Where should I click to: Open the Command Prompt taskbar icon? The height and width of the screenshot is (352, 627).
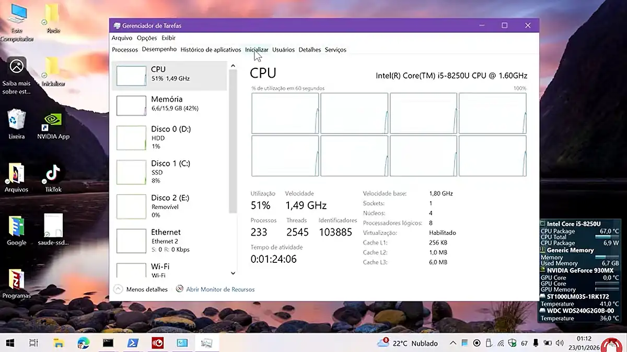pyautogui.click(x=108, y=343)
